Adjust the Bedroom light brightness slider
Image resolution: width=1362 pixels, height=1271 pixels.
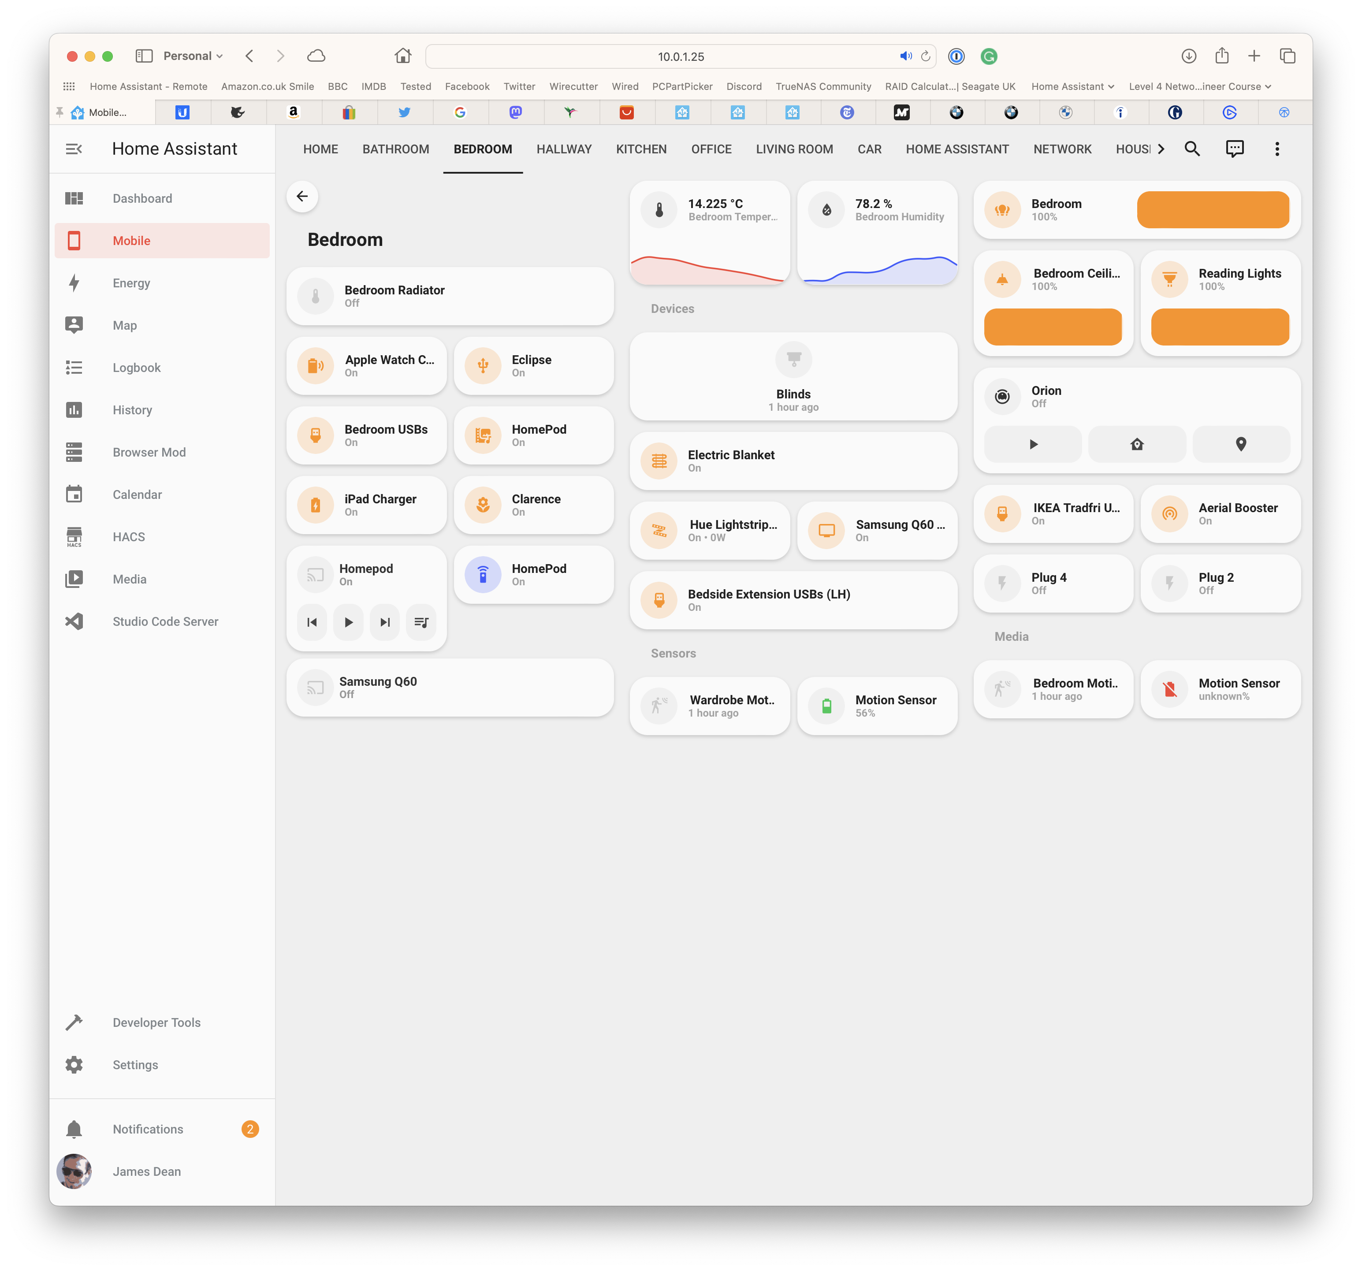[x=1213, y=210]
